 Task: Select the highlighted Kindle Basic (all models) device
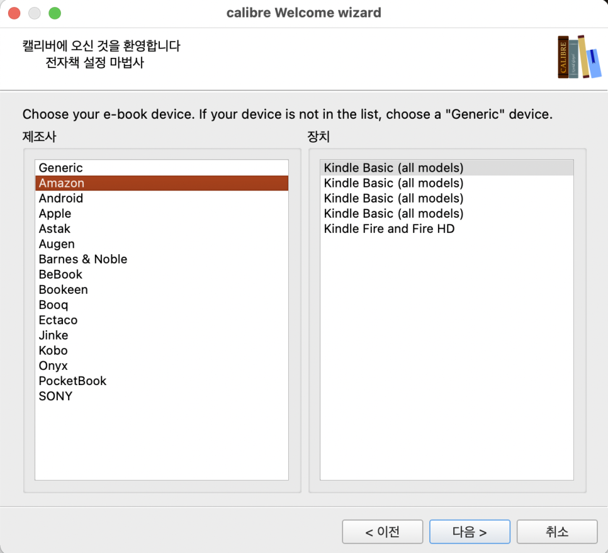point(447,168)
